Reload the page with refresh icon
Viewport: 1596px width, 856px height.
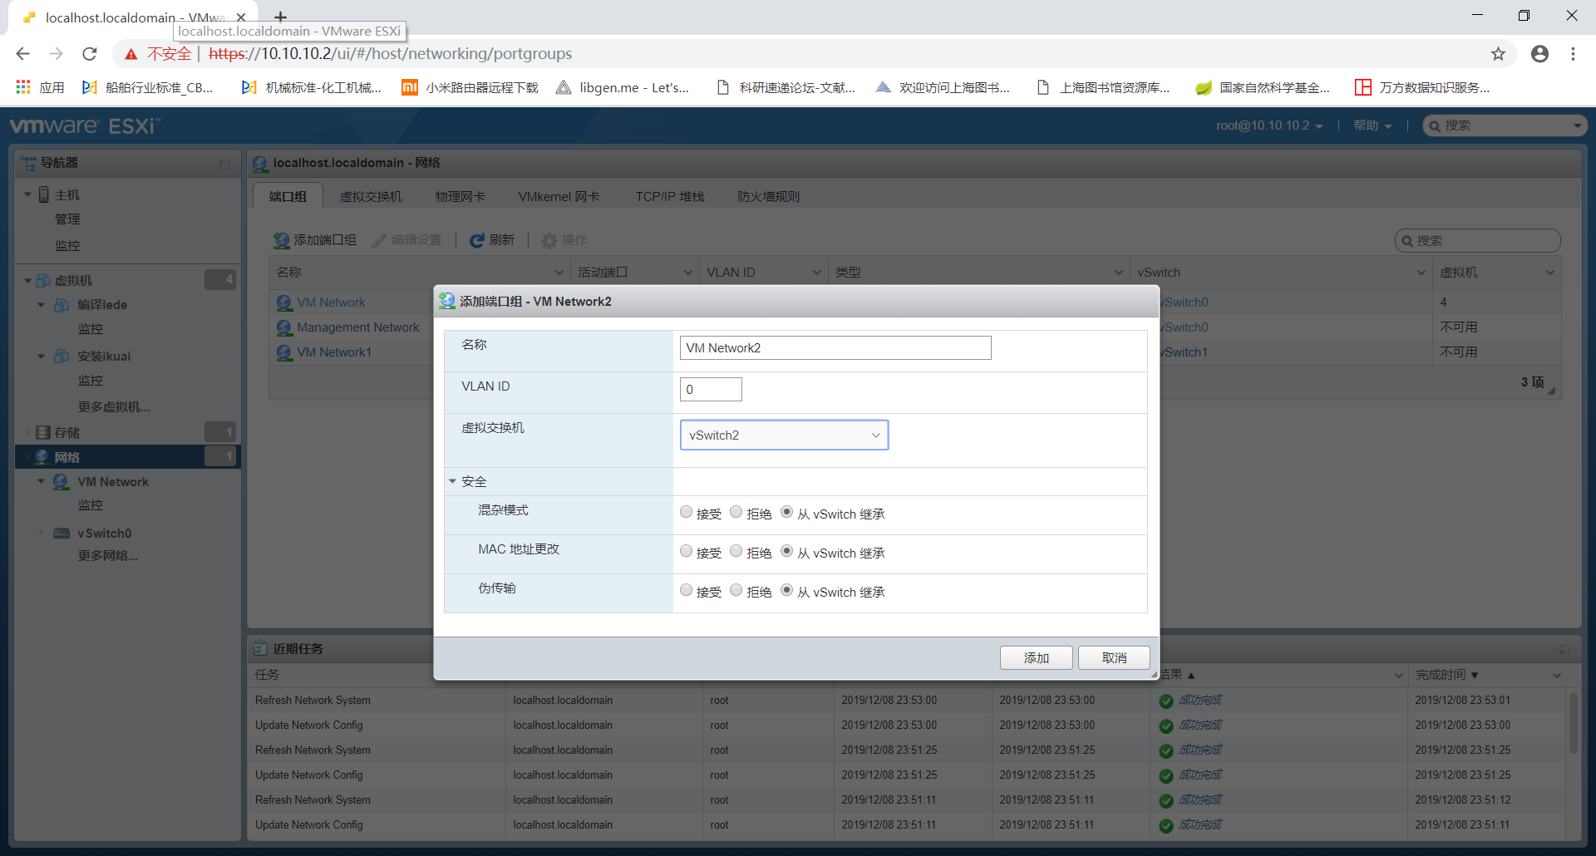click(x=90, y=54)
